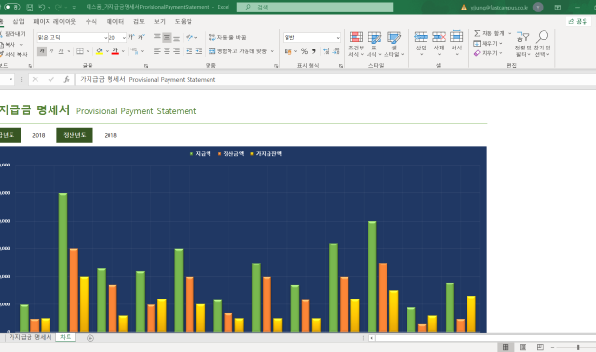Expand the text orientation dropdown
The height and width of the screenshot is (352, 596).
point(196,37)
